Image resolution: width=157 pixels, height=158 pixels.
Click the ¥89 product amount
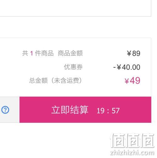[133, 53]
